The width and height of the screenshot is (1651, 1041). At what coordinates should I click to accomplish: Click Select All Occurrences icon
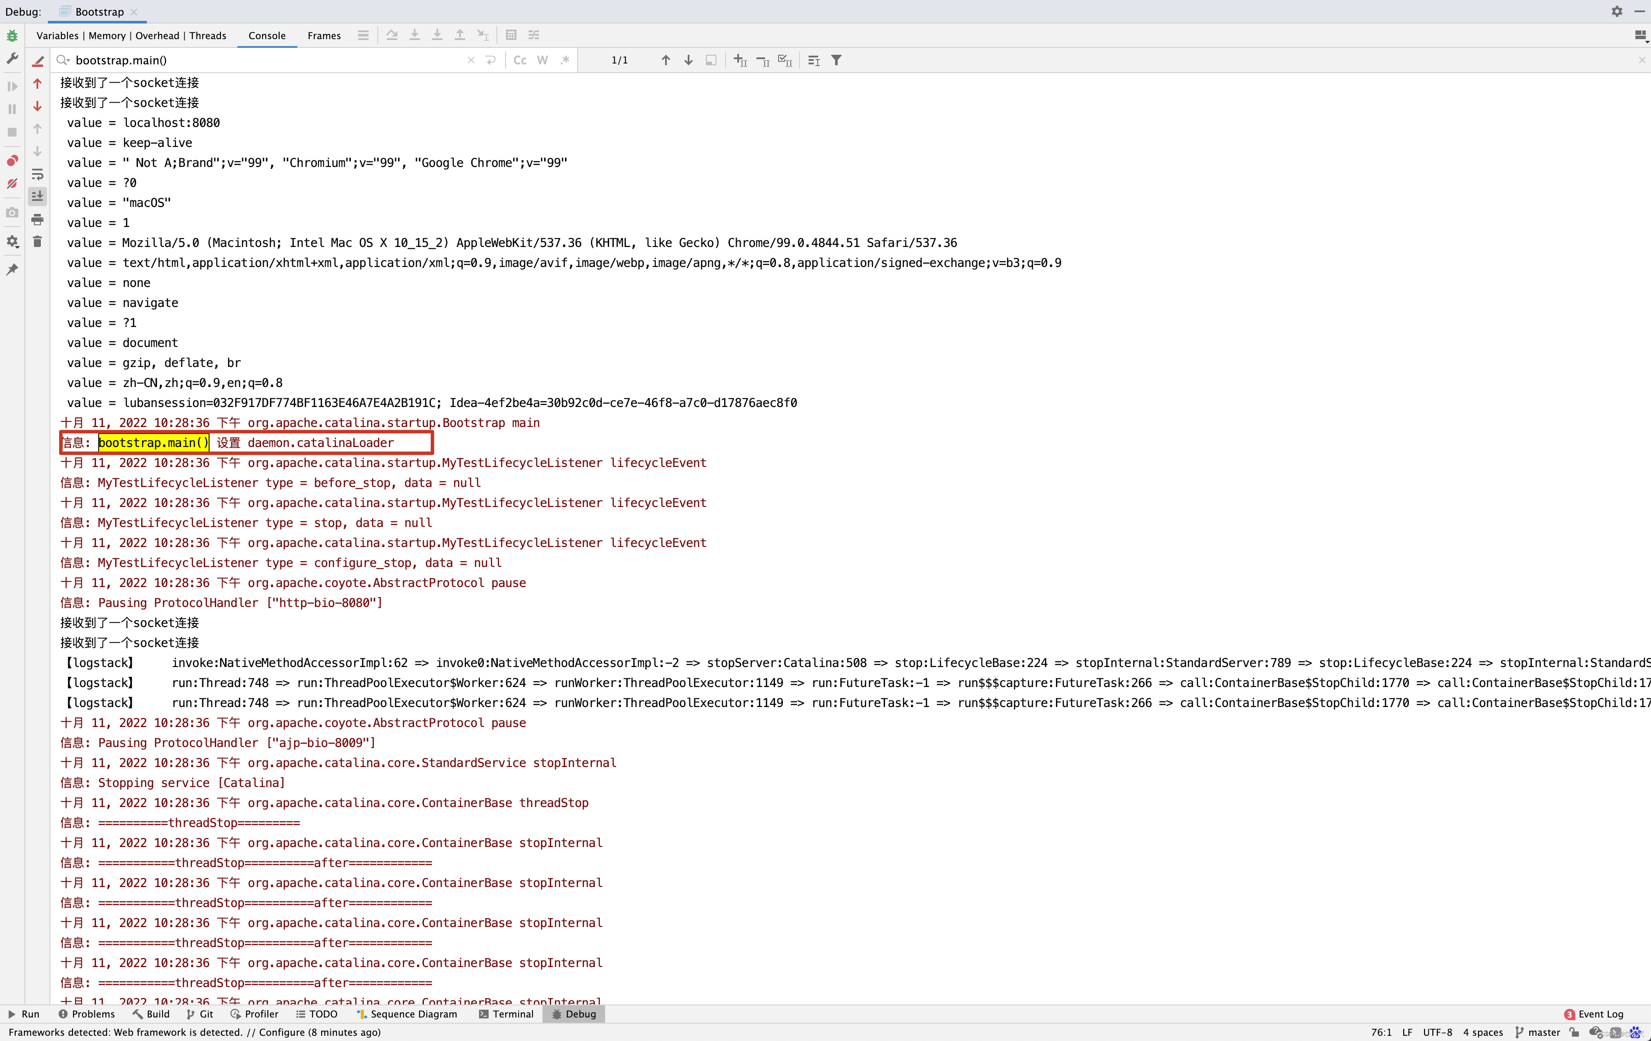pyautogui.click(x=786, y=60)
